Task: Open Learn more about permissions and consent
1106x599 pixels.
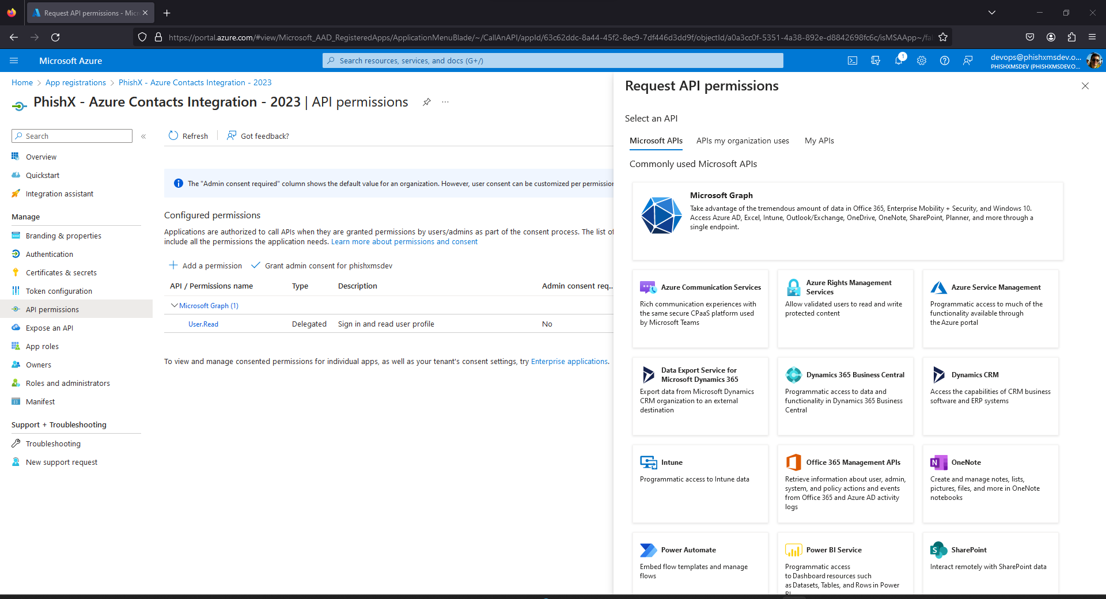Action: (404, 241)
